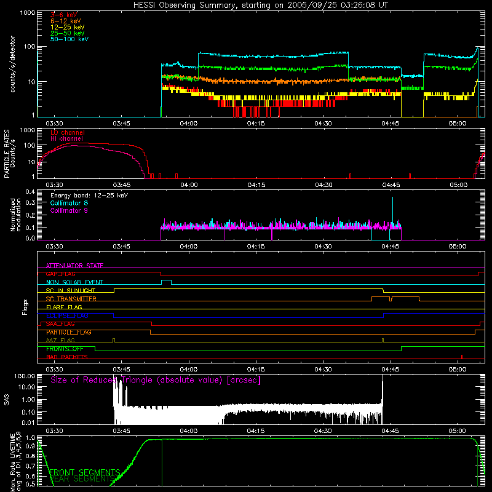Click the 03:30 tick below the Flags panel
Image resolution: width=492 pixels, height=492 pixels.
click(54, 370)
